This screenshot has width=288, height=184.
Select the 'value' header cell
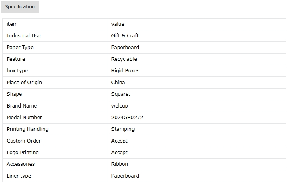point(197,24)
